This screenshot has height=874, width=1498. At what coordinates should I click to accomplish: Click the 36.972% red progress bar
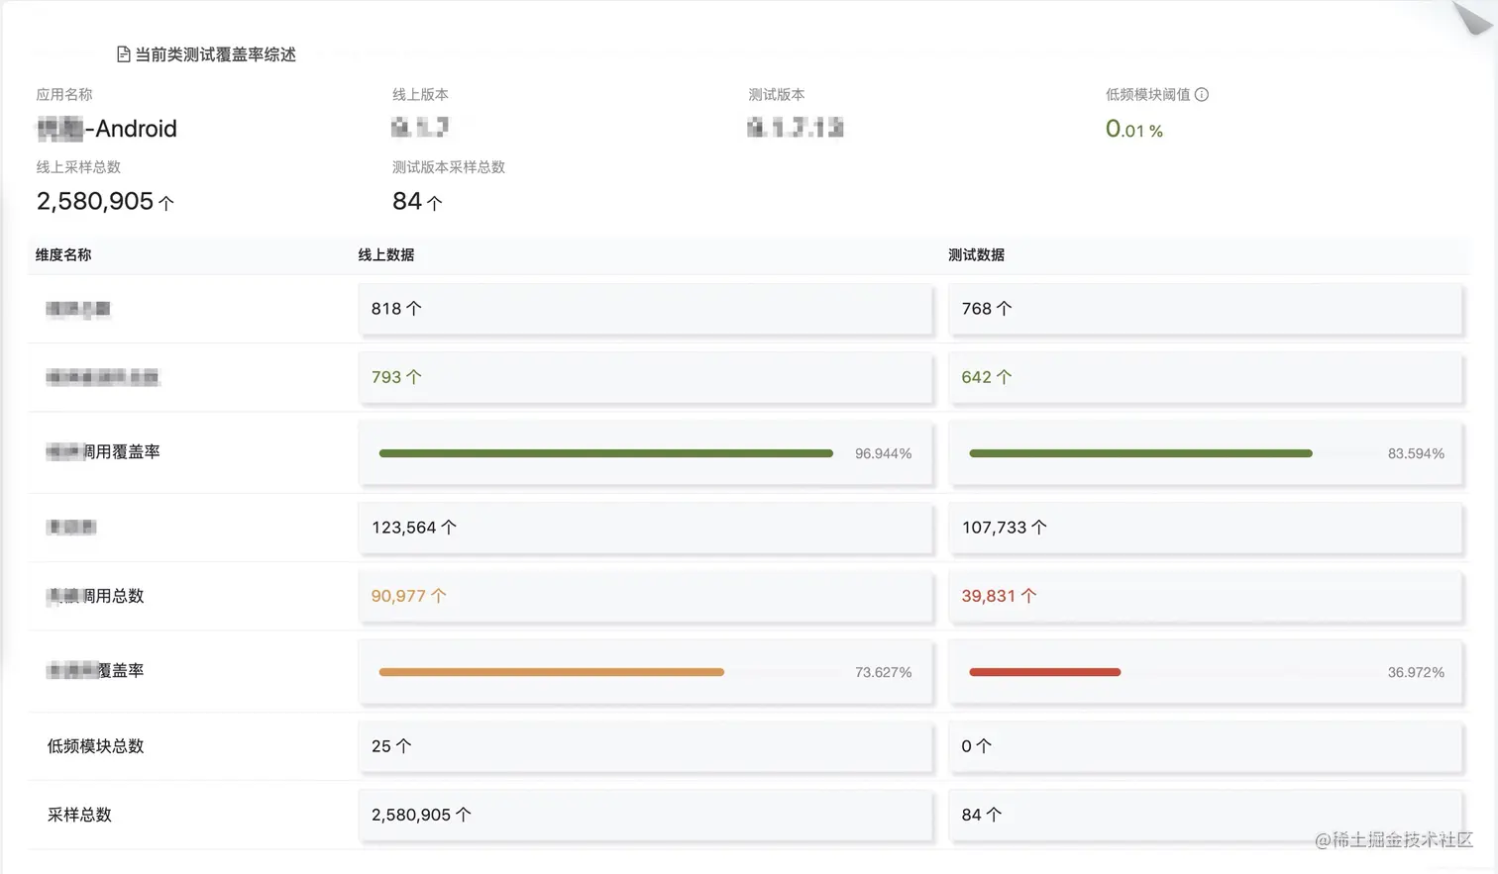pos(1045,672)
